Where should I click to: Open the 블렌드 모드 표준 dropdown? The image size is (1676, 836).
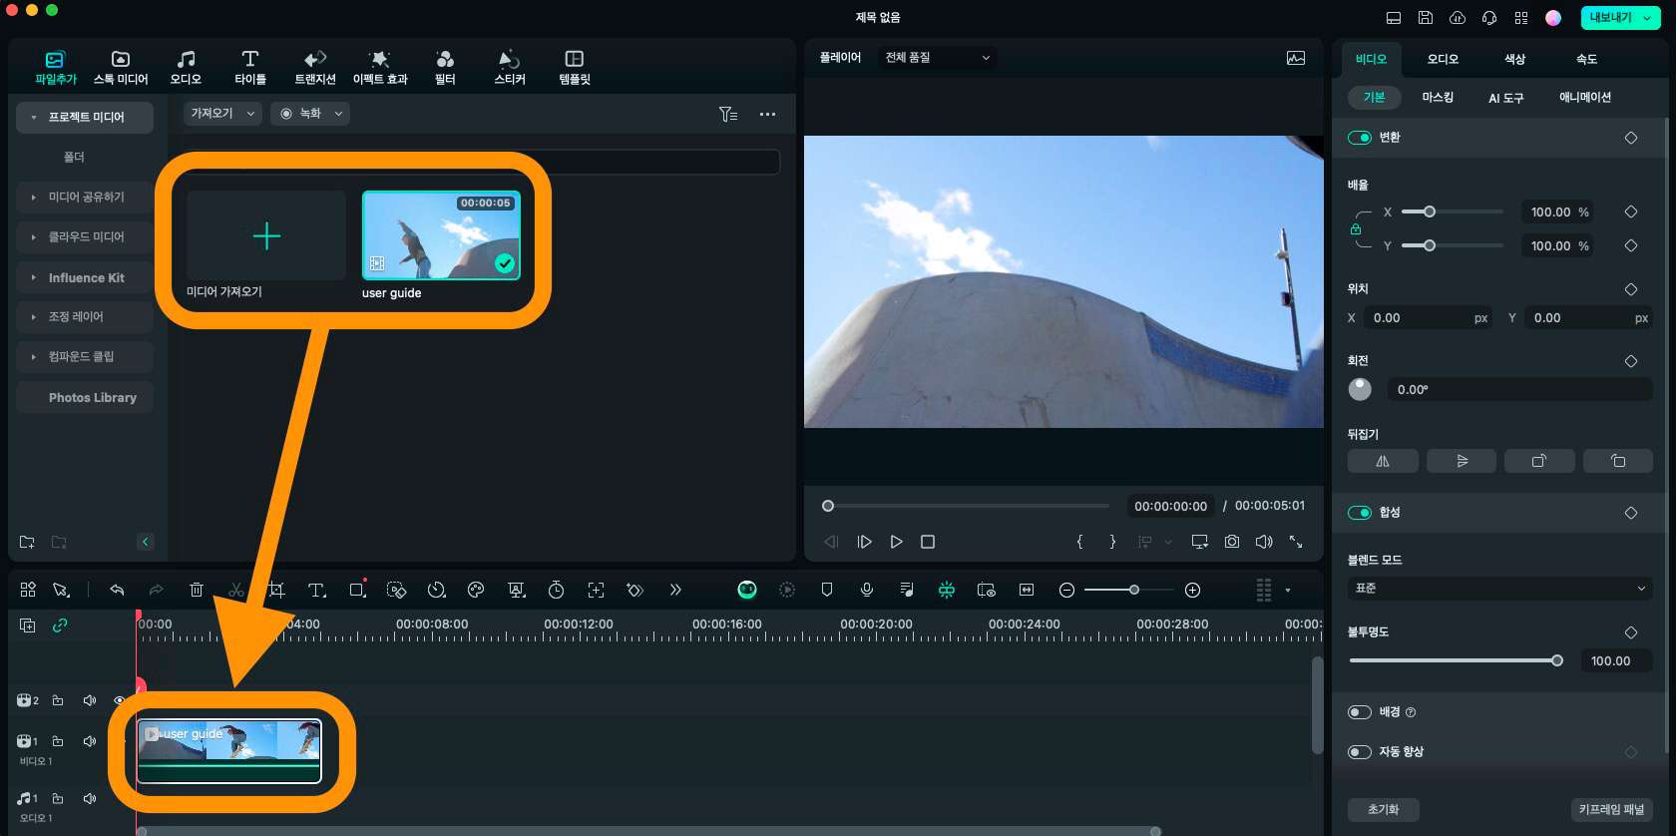pos(1500,589)
